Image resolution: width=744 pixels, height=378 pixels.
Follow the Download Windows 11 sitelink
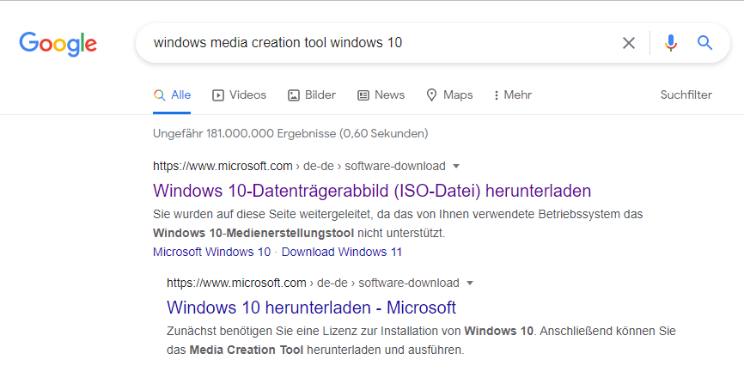341,252
